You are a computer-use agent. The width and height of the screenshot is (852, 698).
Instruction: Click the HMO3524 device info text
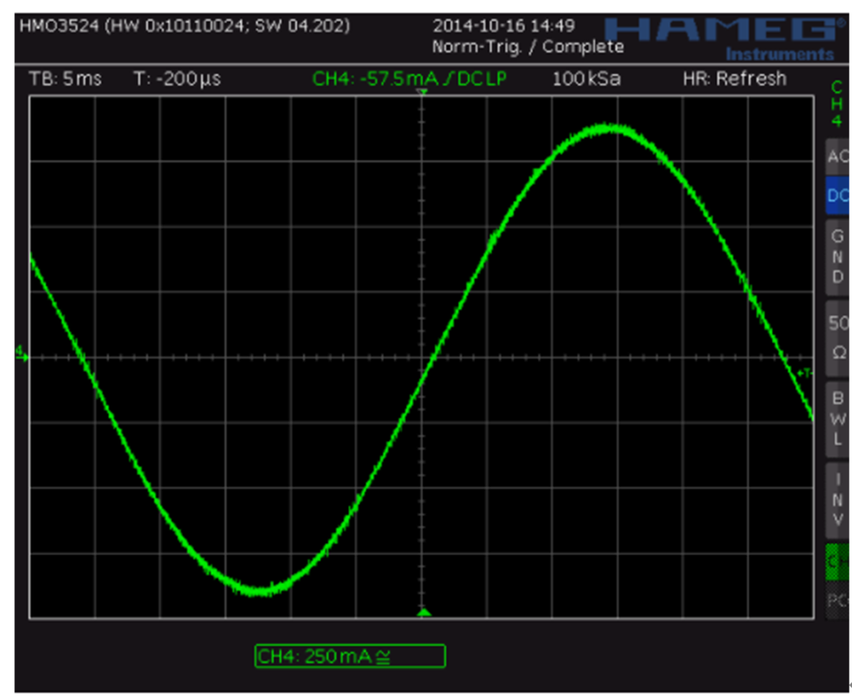[185, 25]
